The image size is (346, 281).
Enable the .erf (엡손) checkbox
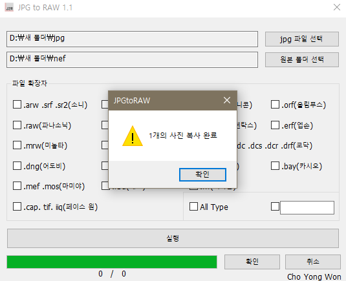tap(275, 125)
